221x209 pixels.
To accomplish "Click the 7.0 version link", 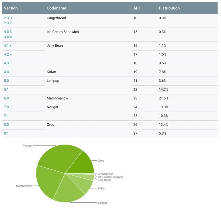I will coord(6,107).
